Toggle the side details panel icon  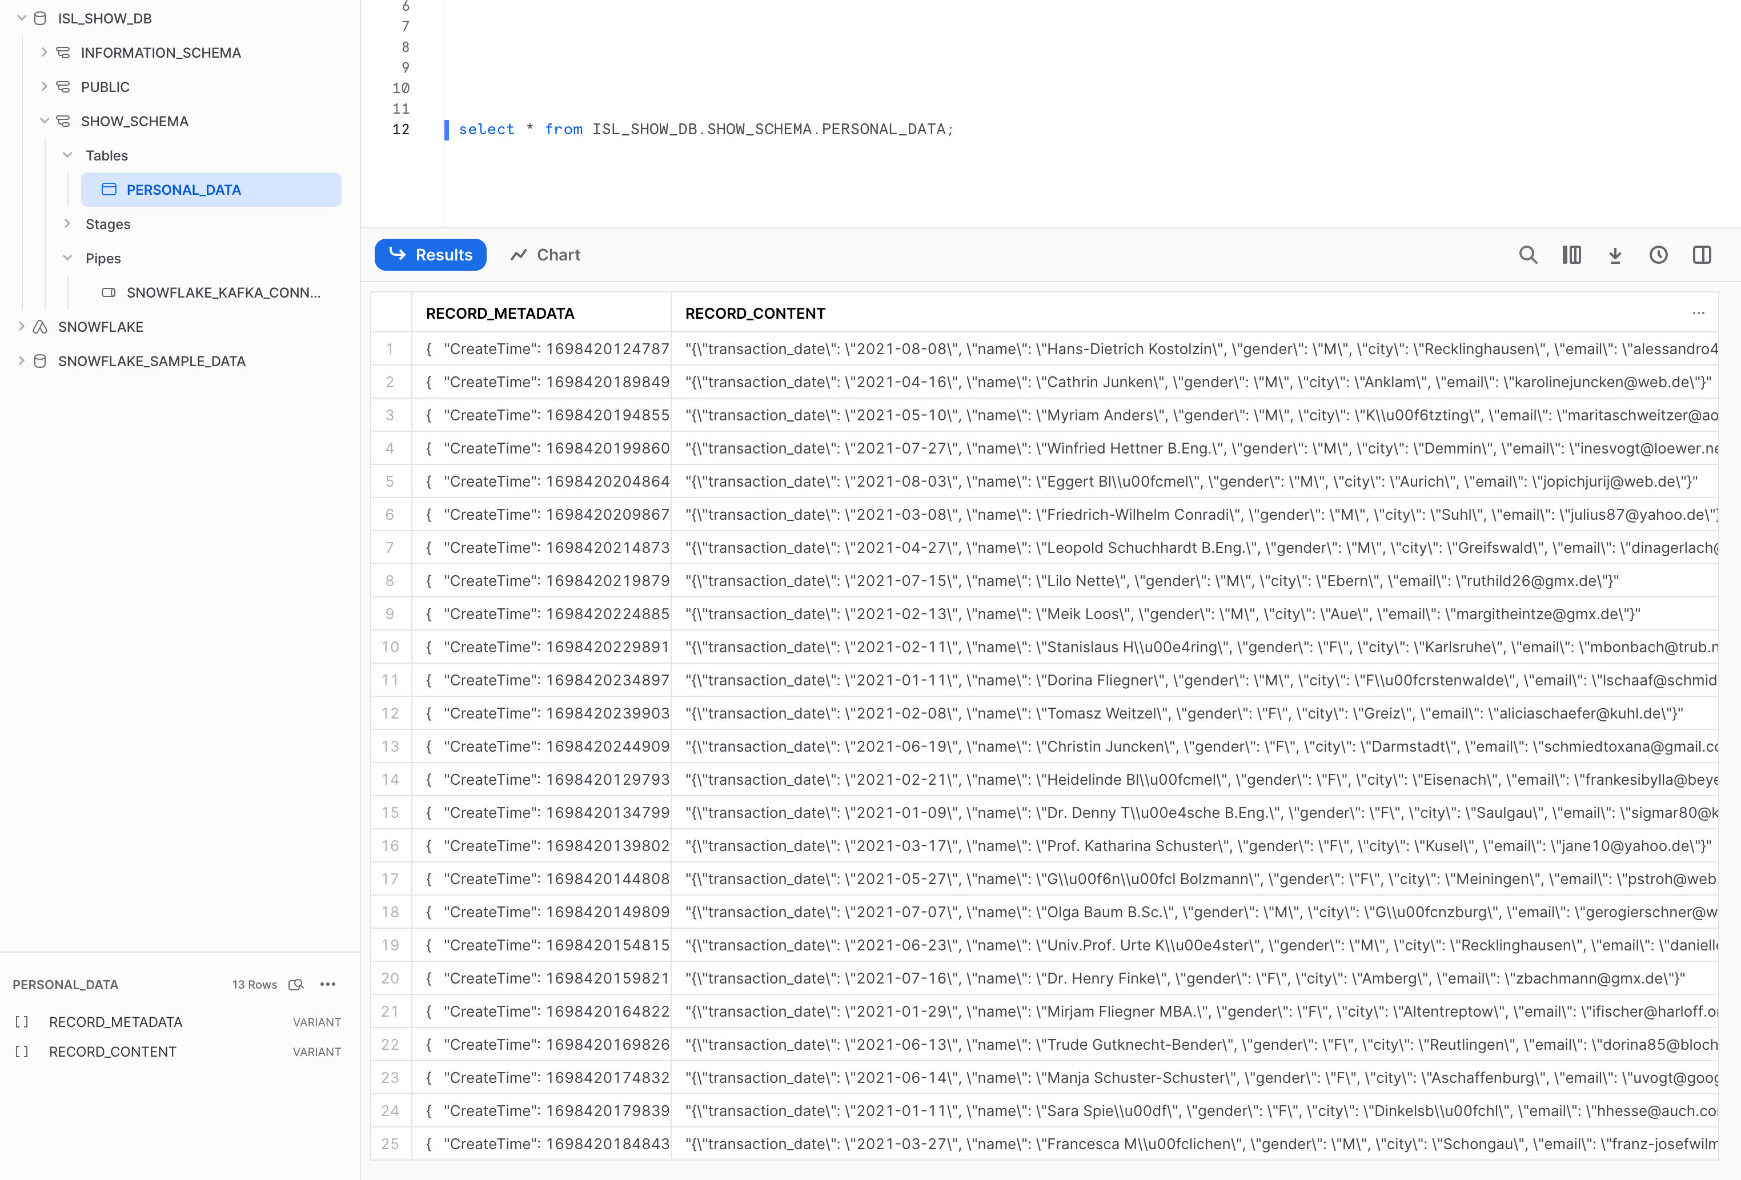pyautogui.click(x=1702, y=255)
